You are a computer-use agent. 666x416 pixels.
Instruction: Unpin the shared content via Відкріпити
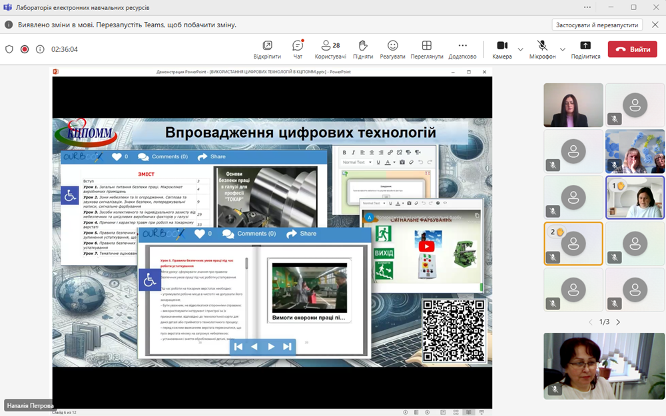(x=267, y=48)
